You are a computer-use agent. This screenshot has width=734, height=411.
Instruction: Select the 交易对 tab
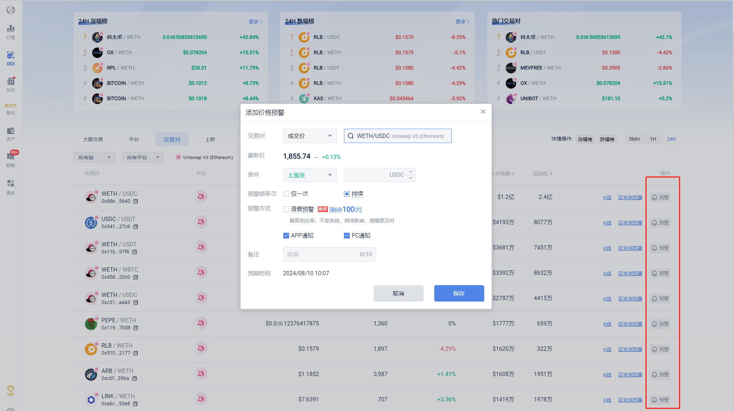(x=172, y=139)
